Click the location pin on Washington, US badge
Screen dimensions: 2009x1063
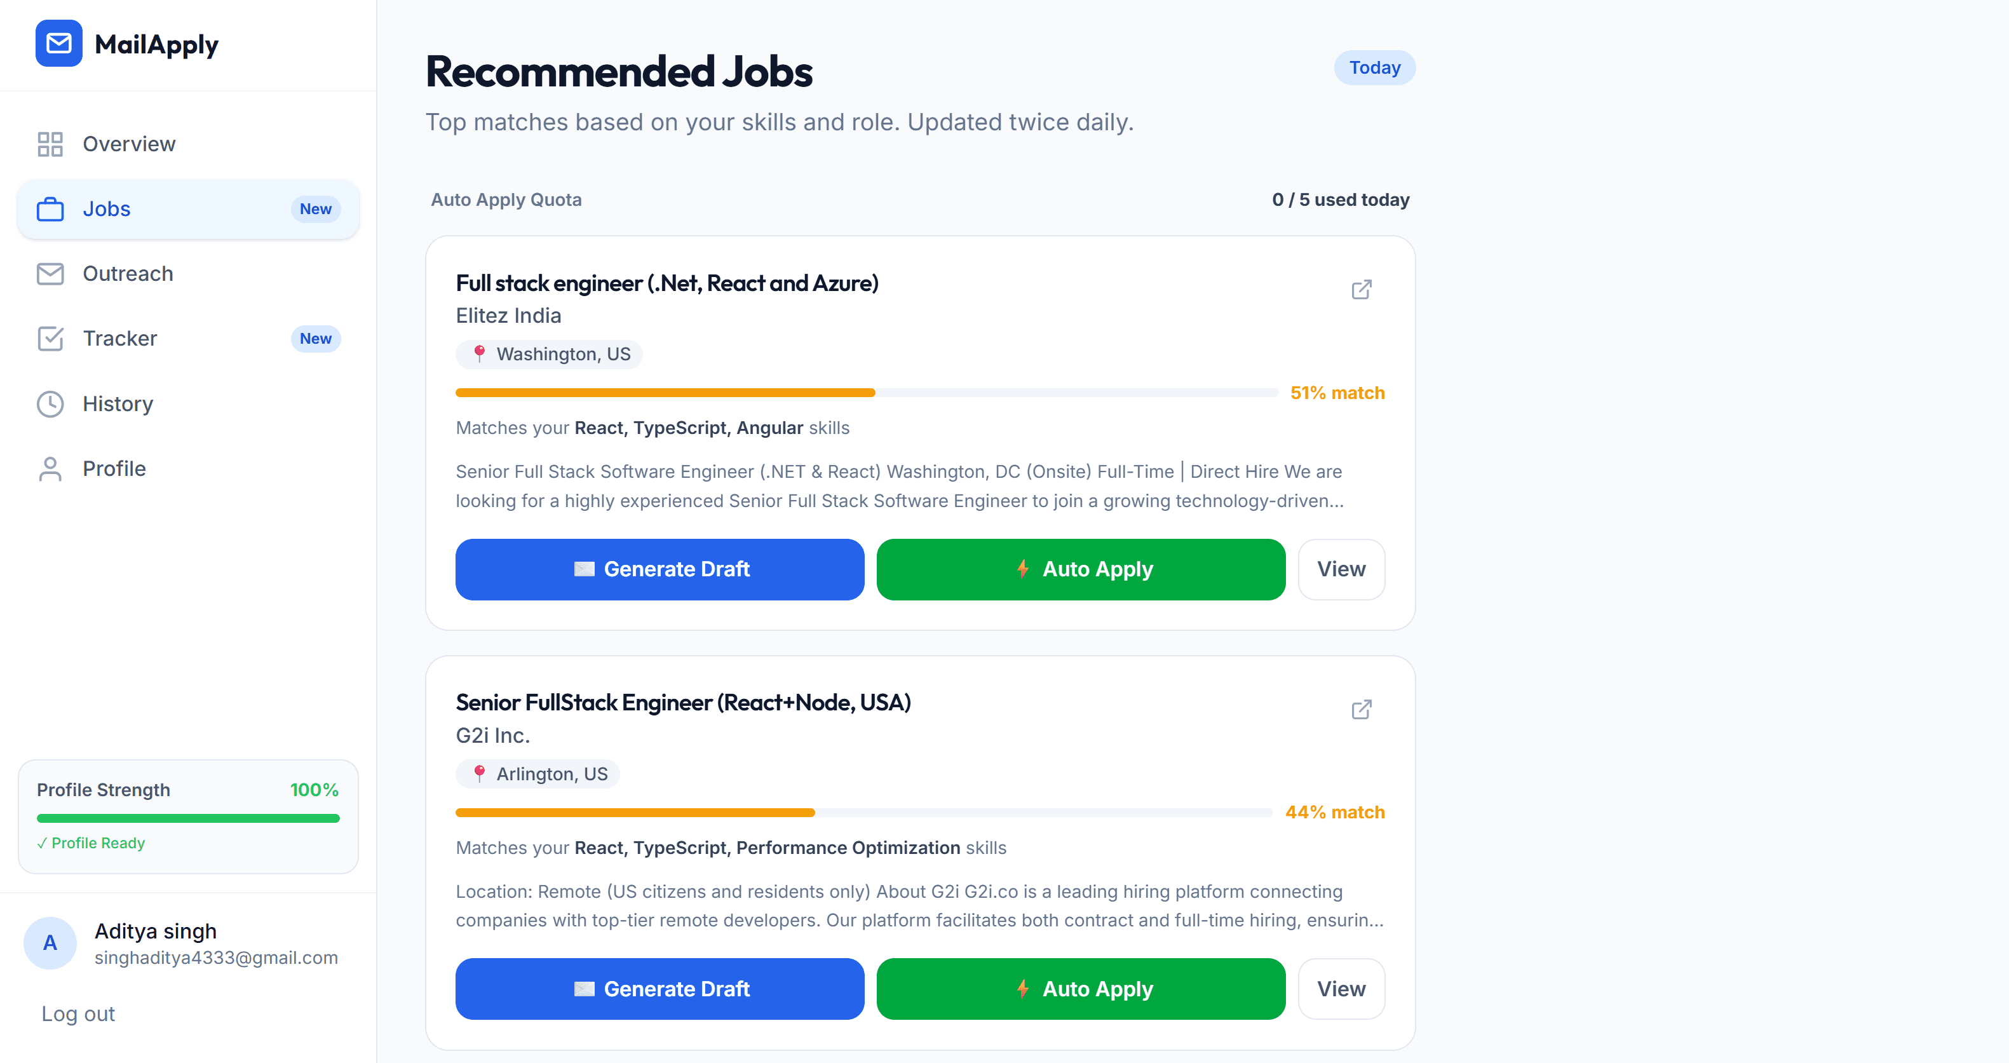[x=479, y=353]
